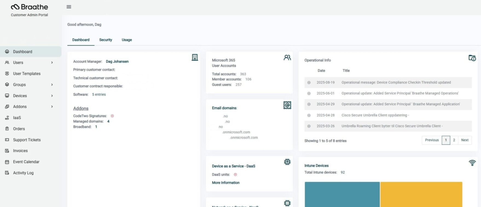Click the Intune Devices wifi icon
Viewport: 481px width, 207px height.
click(x=472, y=163)
